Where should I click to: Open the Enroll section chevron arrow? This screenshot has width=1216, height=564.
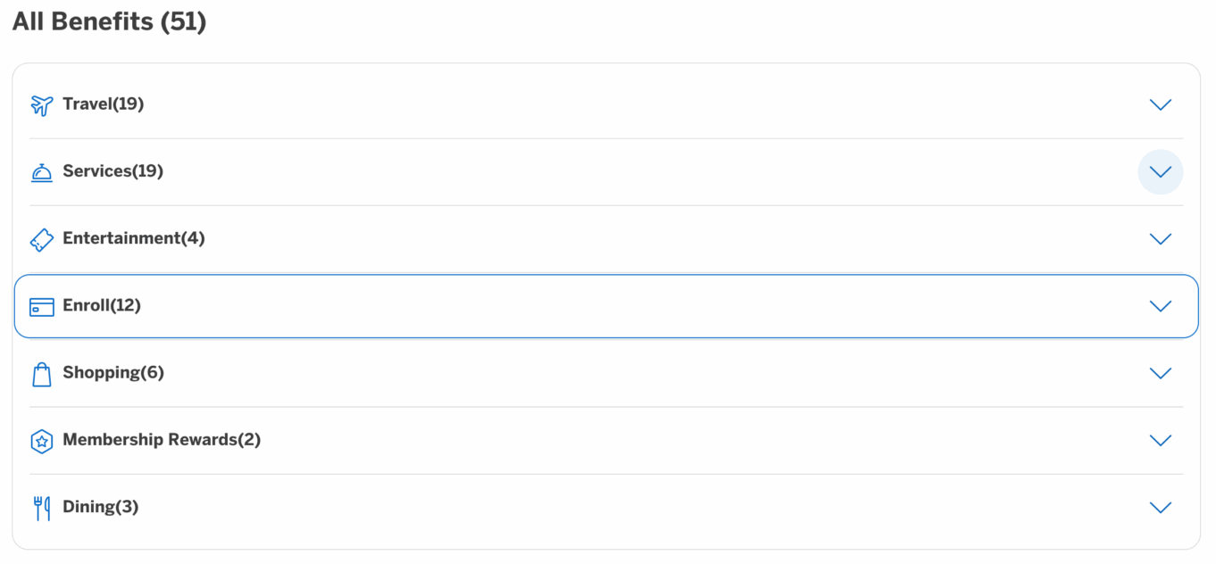[x=1161, y=305]
